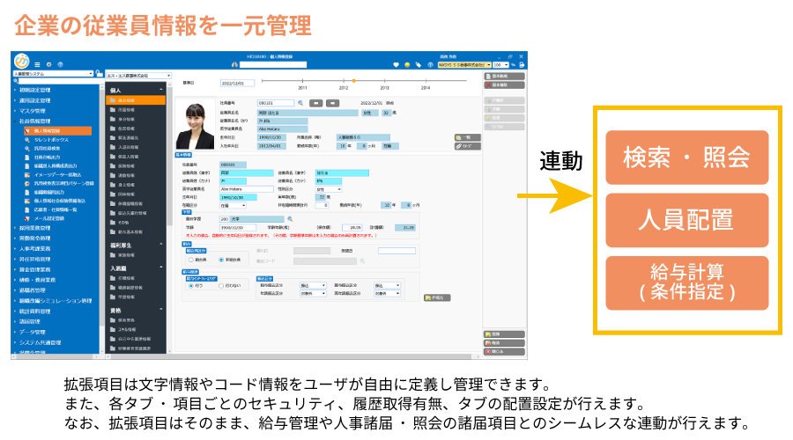Go to next employee with right arrow
The image size is (793, 440).
[332, 103]
